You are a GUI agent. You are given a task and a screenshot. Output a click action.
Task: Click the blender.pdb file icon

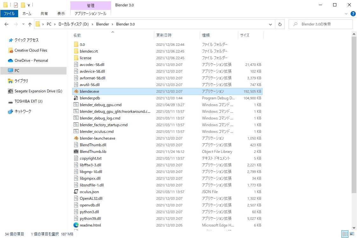(76, 98)
